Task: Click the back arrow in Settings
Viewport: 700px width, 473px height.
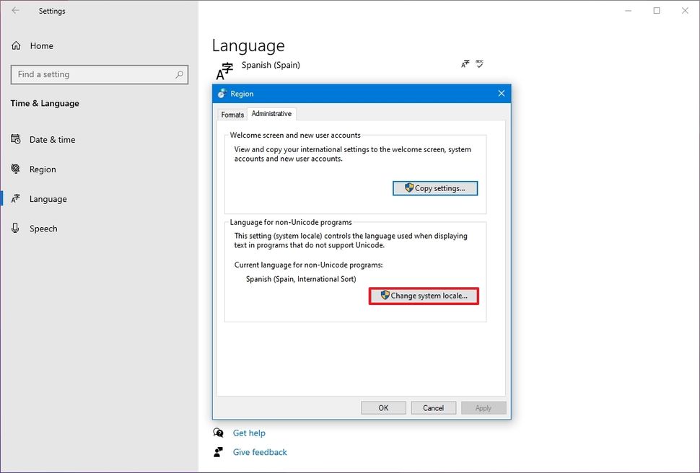Action: tap(15, 11)
